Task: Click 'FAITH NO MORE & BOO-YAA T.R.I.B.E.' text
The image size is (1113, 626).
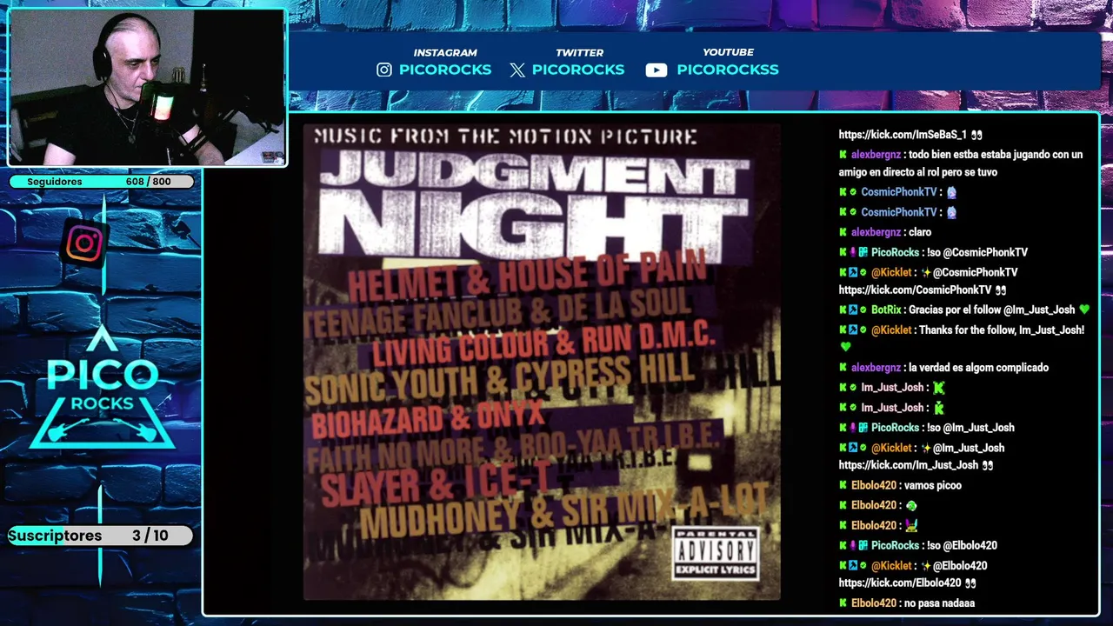Action: point(513,449)
